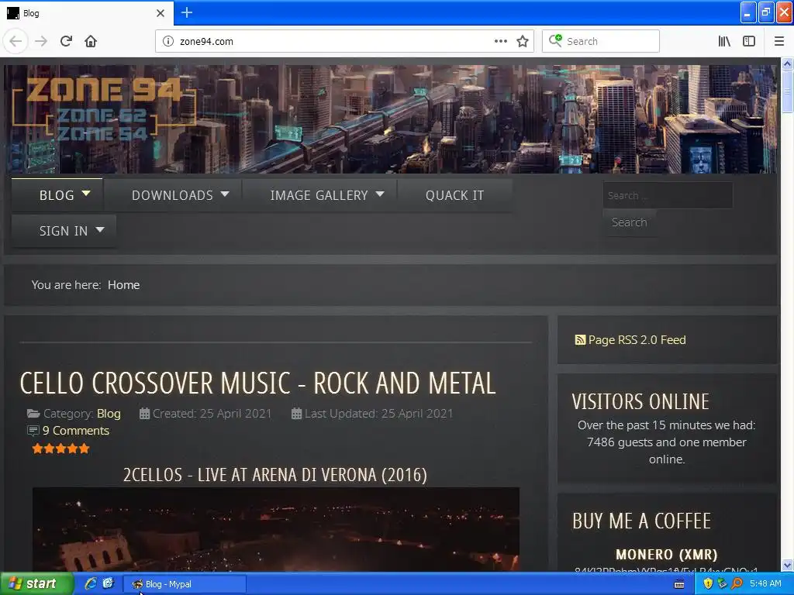The image size is (794, 595).
Task: Click the category folder icon
Action: pos(33,414)
